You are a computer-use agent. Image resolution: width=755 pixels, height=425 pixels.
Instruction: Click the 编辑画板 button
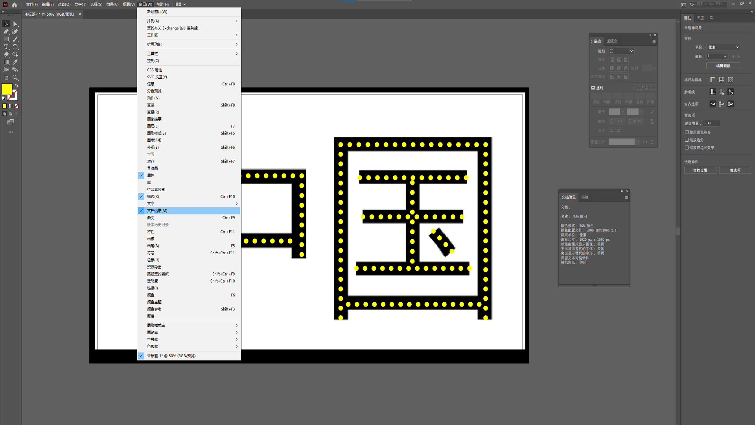pyautogui.click(x=723, y=66)
